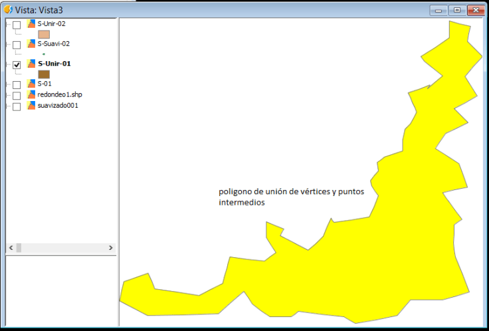This screenshot has width=489, height=331.
Task: Maximize the Vista3 view window
Action: click(456, 10)
